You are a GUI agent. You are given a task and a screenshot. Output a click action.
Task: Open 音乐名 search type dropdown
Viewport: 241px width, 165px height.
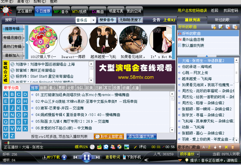93,20
